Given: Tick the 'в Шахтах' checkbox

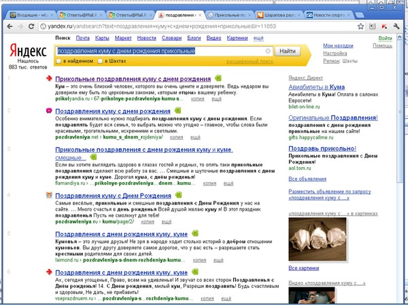Looking at the screenshot, I should pos(100,61).
